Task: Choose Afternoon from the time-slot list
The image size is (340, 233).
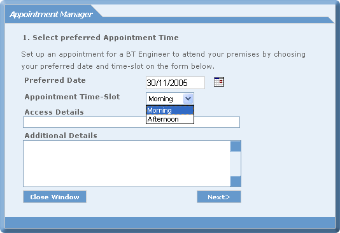Action: pyautogui.click(x=170, y=119)
